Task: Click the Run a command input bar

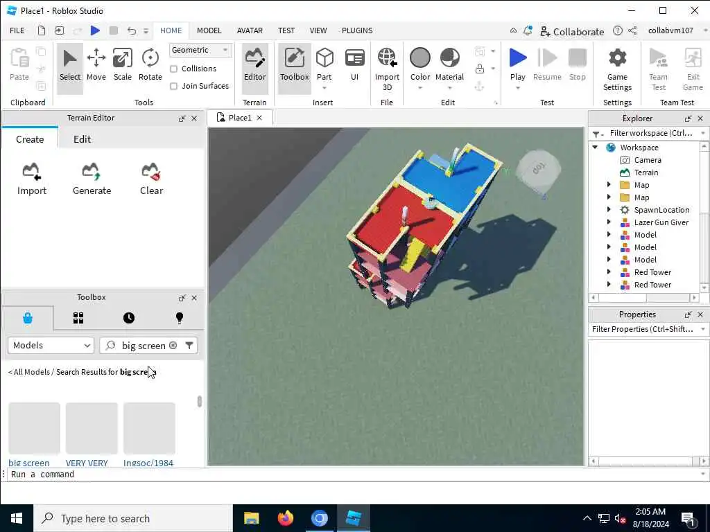Action: (x=353, y=474)
